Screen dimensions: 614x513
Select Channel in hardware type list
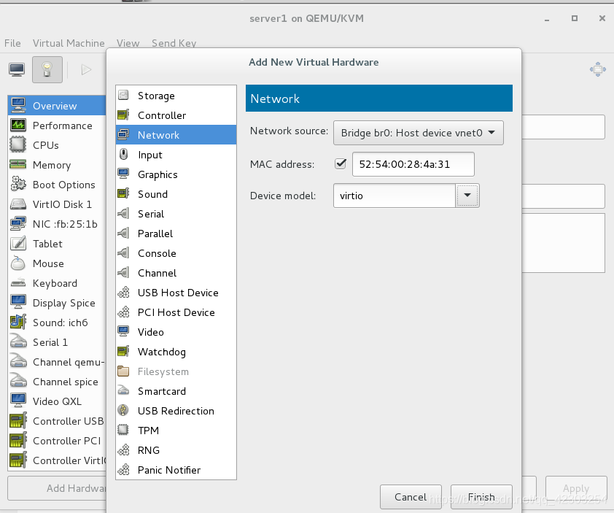pos(176,273)
